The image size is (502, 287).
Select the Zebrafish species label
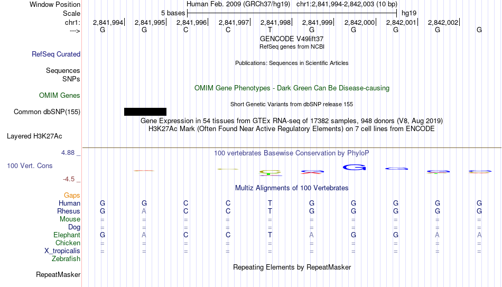coord(66,258)
